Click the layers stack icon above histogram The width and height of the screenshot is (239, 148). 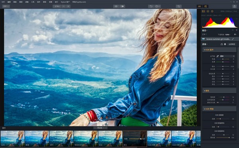[208, 11]
